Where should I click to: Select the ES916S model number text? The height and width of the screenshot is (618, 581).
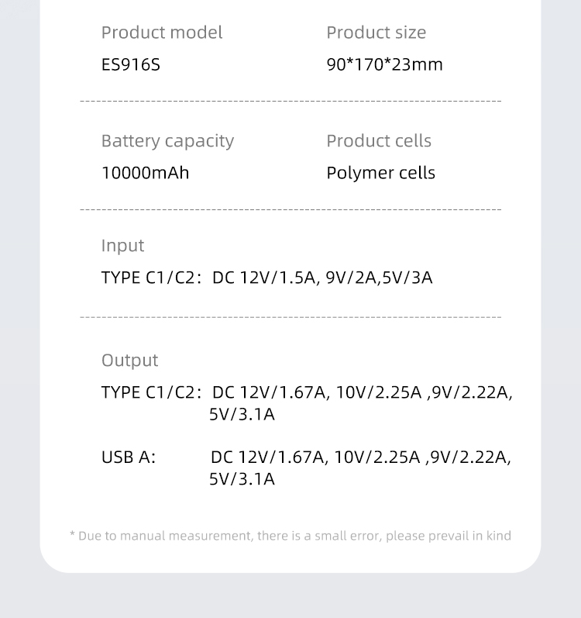(130, 64)
